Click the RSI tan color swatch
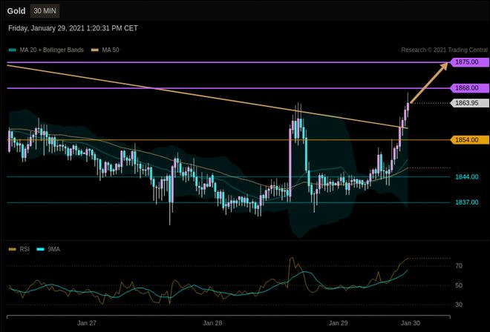490x332 pixels. (x=12, y=249)
